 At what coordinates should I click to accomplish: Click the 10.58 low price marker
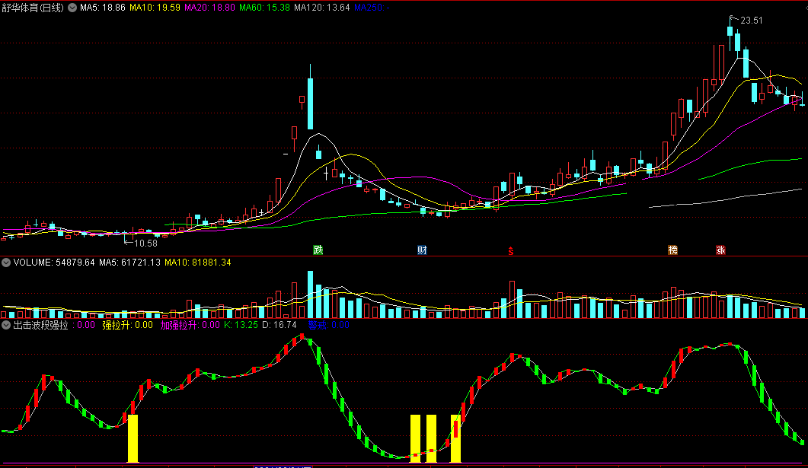[146, 243]
